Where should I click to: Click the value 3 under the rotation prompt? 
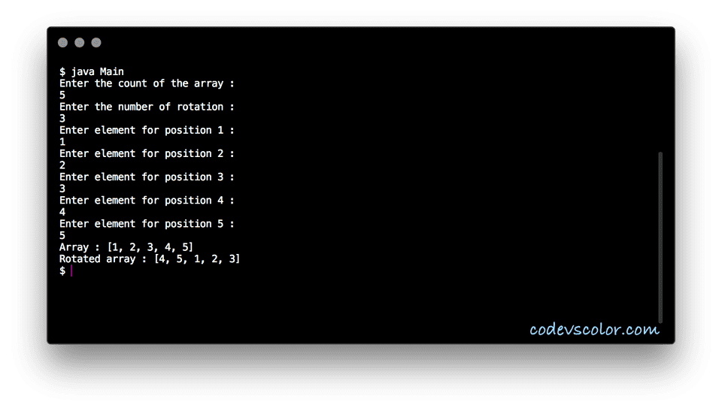point(62,119)
